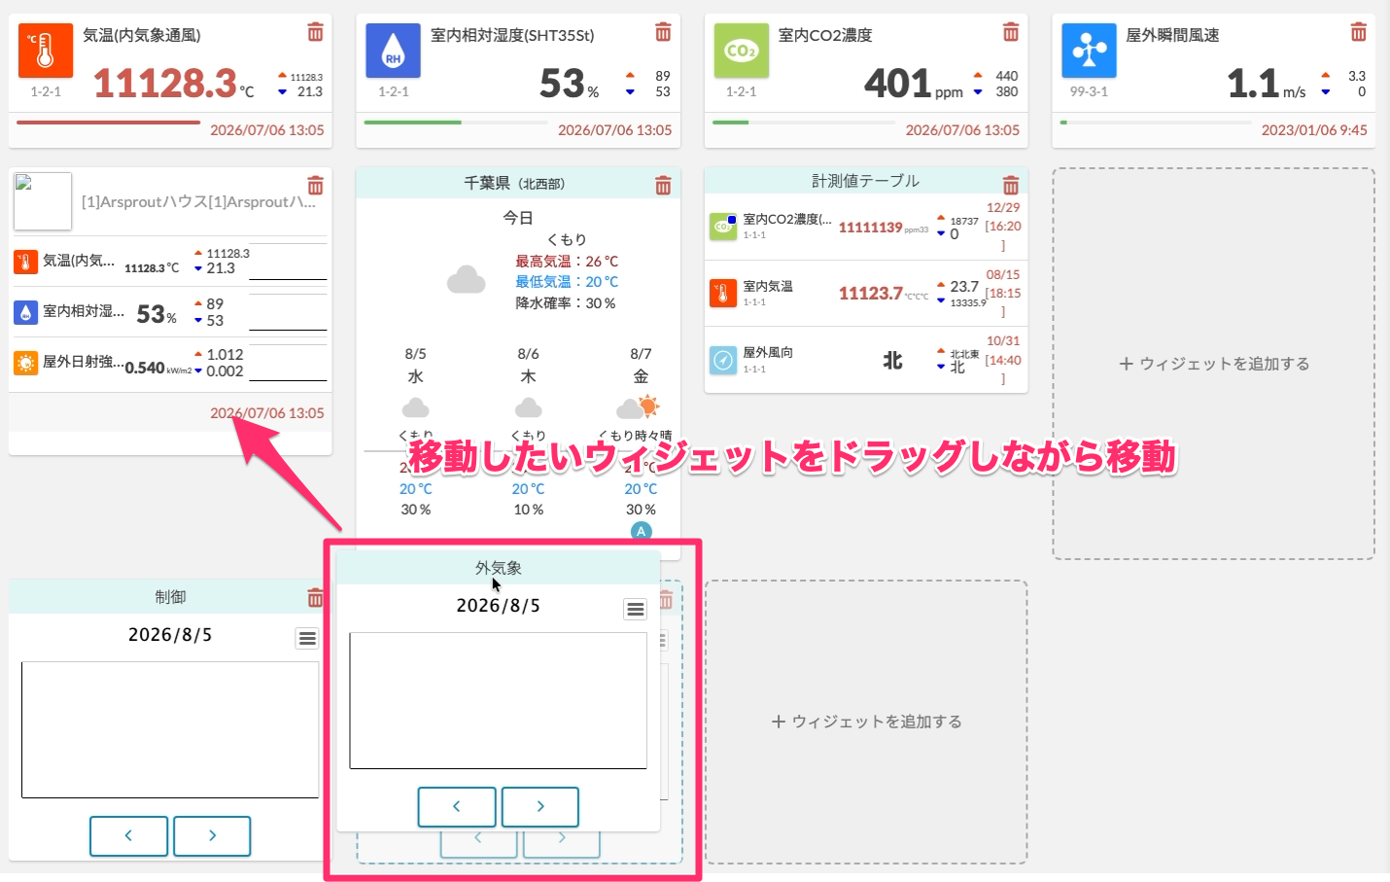Go to next day in 外気象 widget
Viewport: 1390px width, 882px height.
540,807
